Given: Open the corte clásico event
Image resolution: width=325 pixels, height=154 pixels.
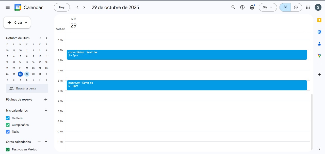Looking at the screenshot, I should click(187, 55).
